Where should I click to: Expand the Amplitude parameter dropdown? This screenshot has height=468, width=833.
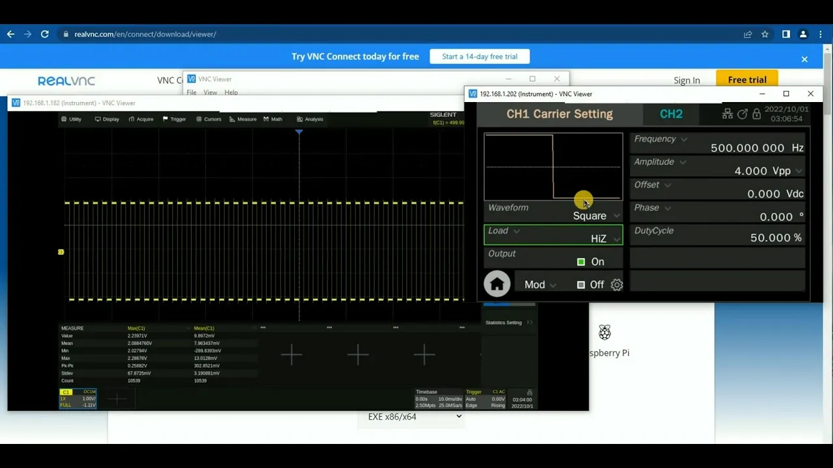[683, 162]
